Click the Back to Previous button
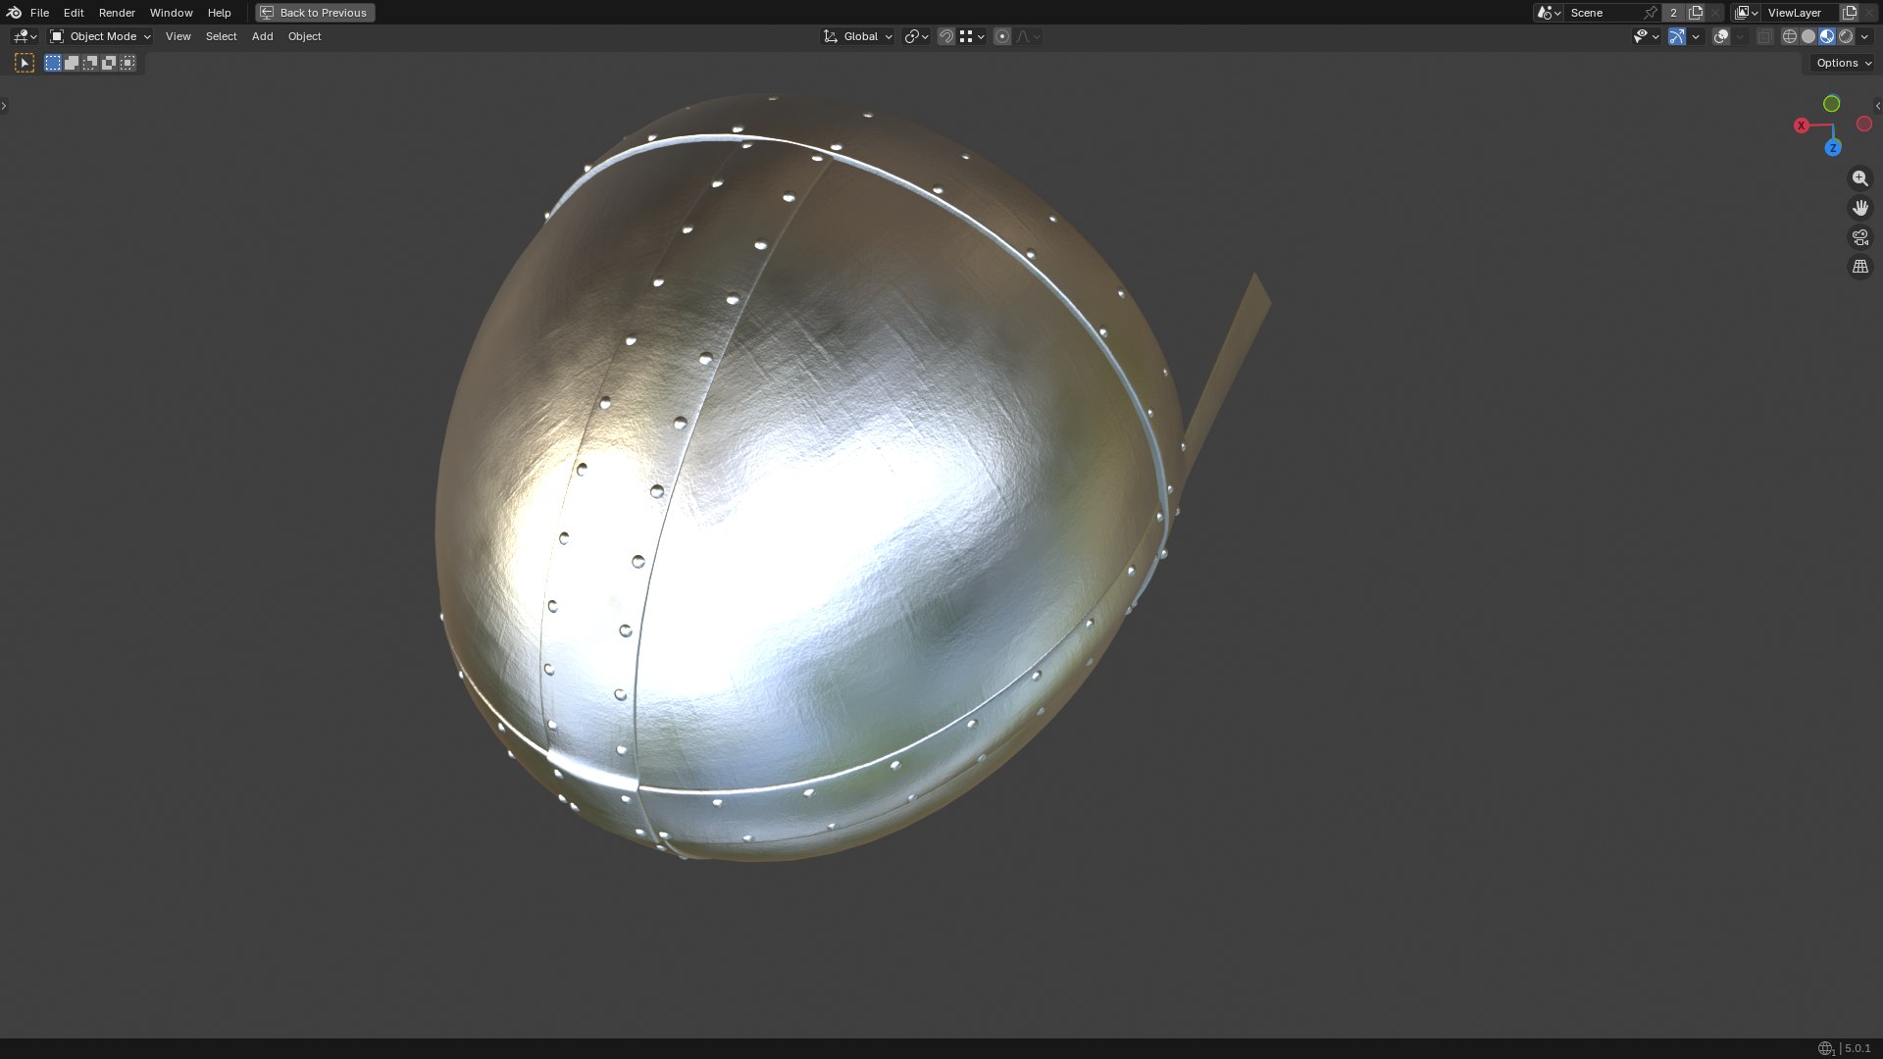This screenshot has height=1059, width=1883. tap(315, 13)
